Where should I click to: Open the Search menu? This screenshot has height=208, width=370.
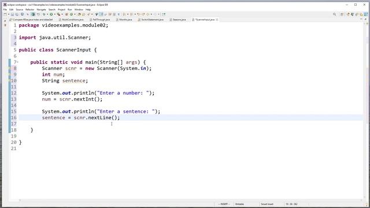click(51, 9)
